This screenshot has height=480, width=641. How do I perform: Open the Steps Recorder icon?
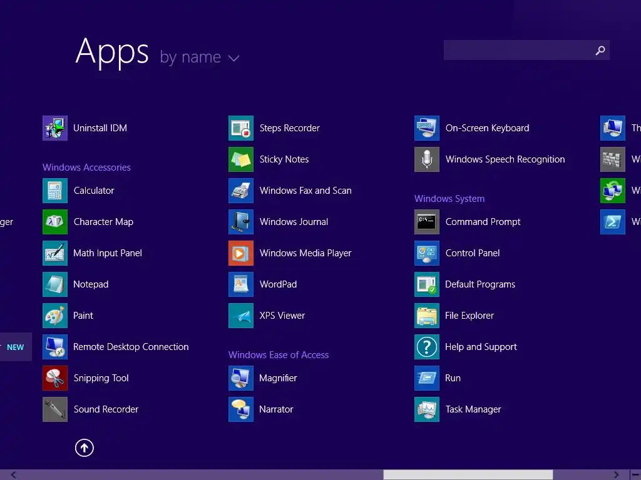(x=241, y=128)
